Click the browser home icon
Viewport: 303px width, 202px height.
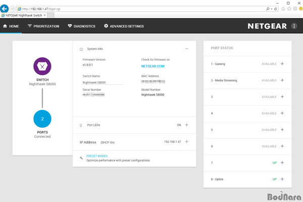click(283, 9)
